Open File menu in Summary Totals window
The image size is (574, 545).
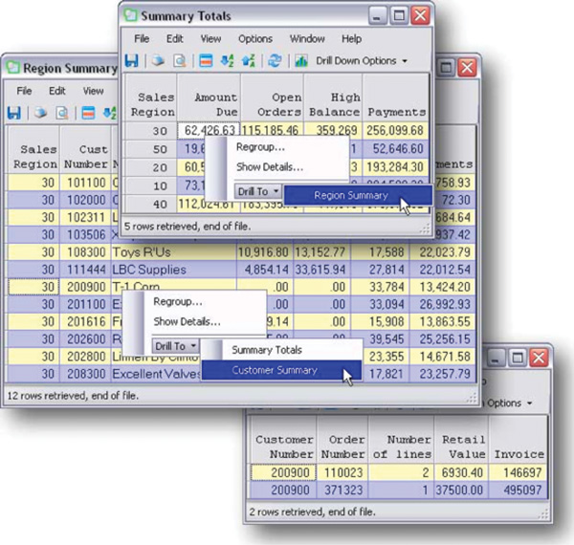tap(142, 39)
